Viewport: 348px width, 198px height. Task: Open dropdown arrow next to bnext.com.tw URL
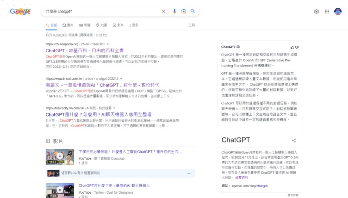(121, 79)
